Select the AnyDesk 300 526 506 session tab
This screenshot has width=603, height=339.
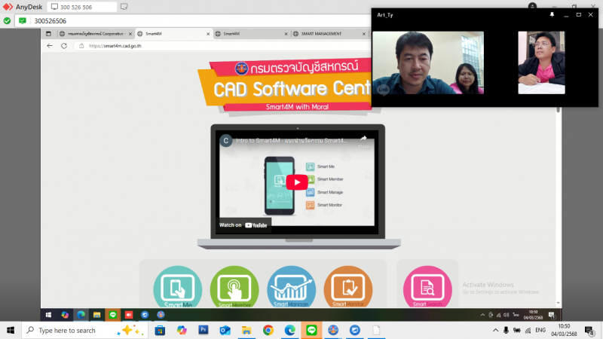pos(82,7)
